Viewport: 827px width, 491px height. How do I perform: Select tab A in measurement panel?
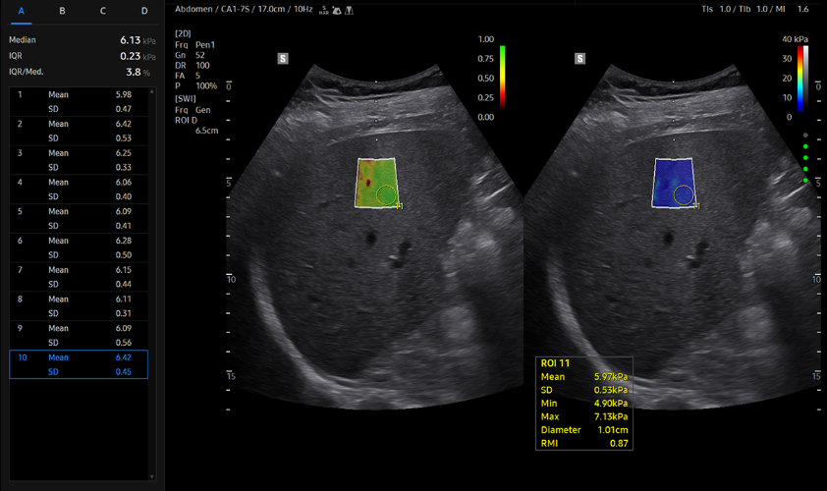tap(22, 11)
